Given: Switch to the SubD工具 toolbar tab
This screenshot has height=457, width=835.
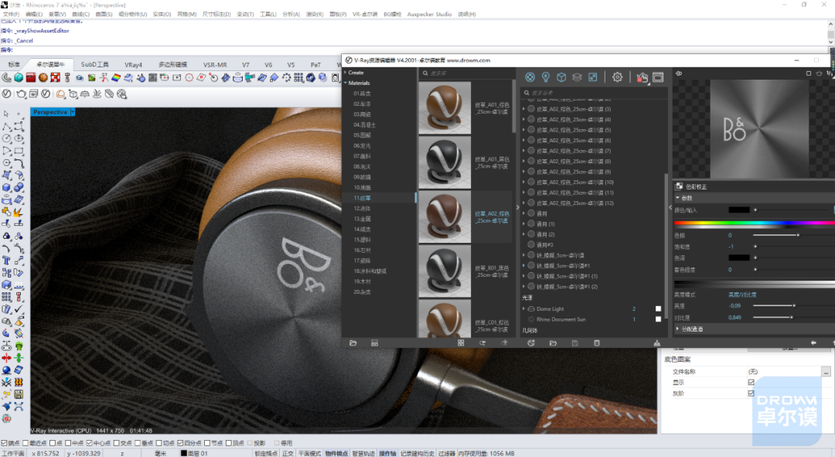Looking at the screenshot, I should [95, 64].
